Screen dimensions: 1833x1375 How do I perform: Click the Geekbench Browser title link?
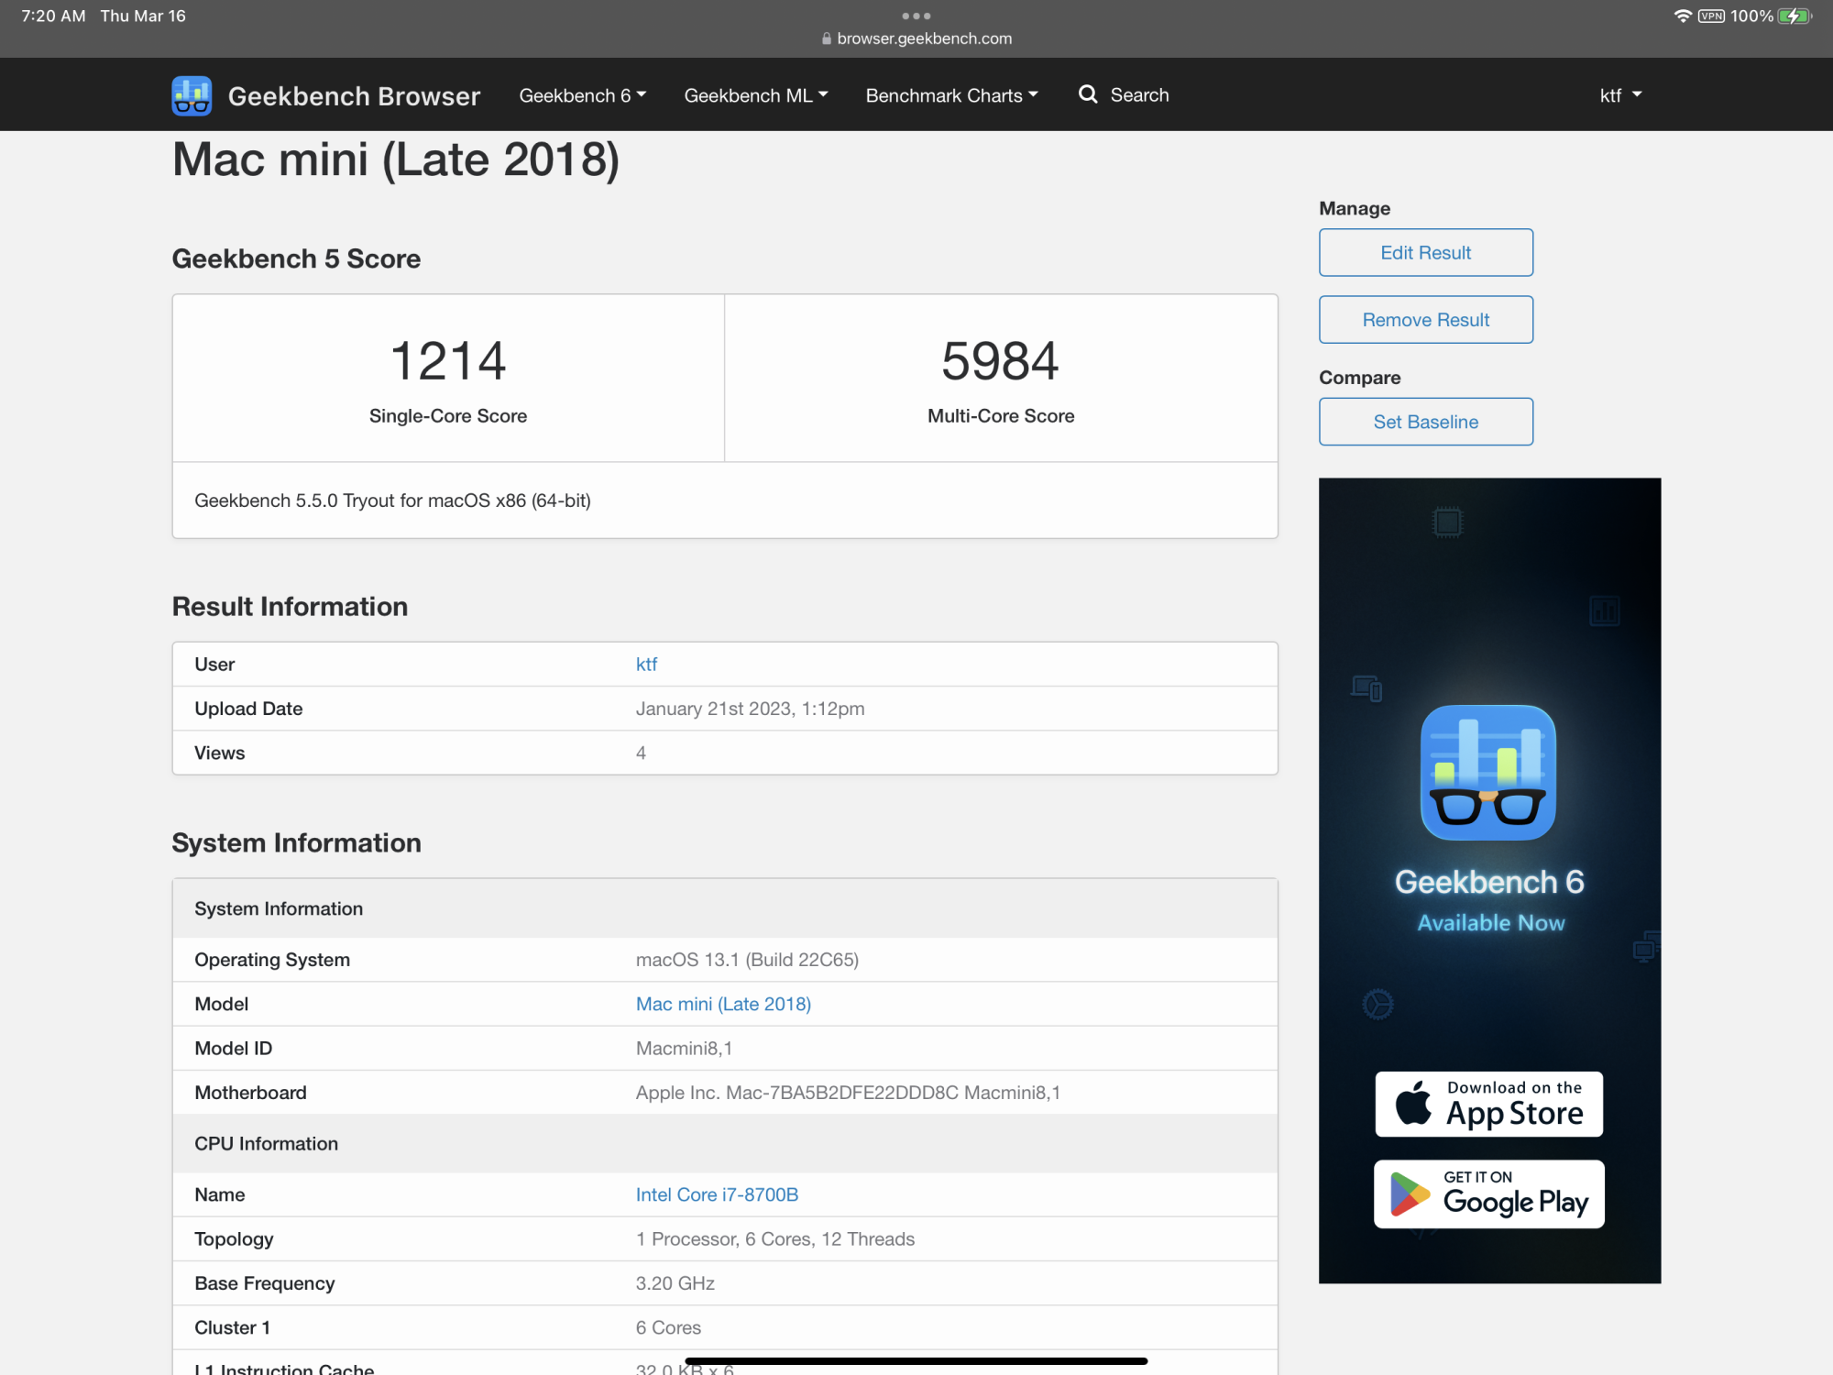point(354,96)
